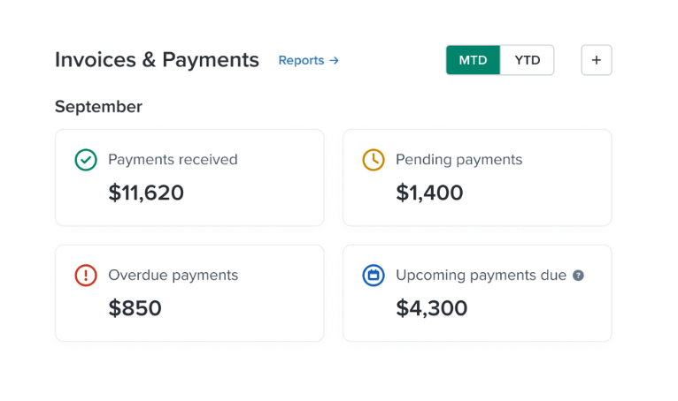Click the blue calendar Upcoming payments icon

point(374,276)
